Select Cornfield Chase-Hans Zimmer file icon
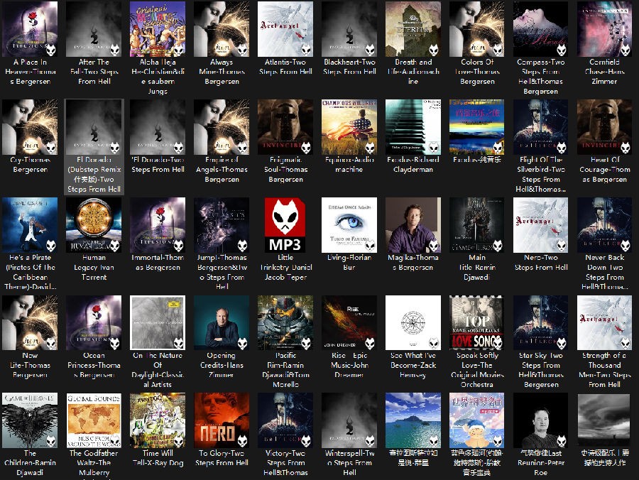 (604, 29)
